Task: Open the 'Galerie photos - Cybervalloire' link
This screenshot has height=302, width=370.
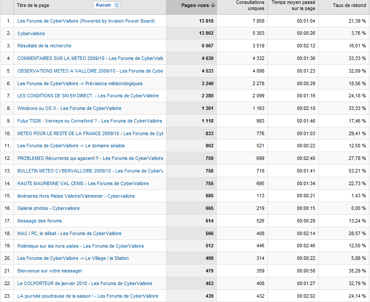Action: point(48,209)
